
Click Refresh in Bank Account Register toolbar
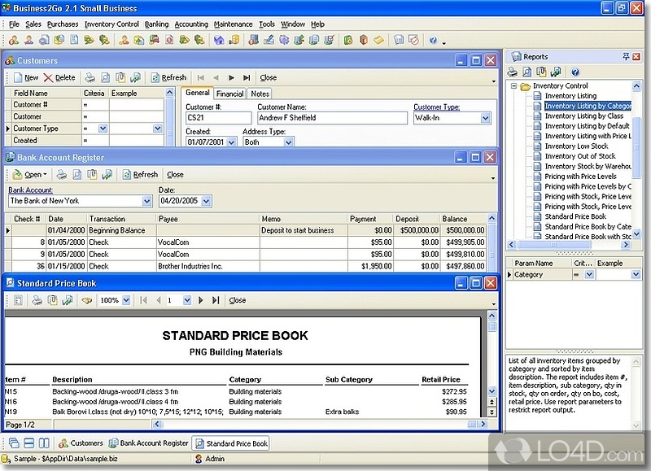click(140, 174)
